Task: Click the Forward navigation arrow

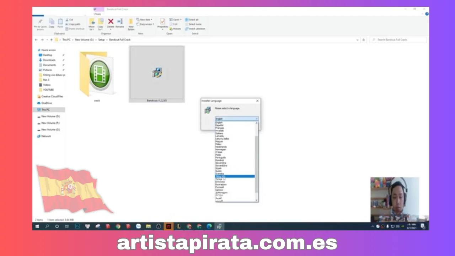Action: click(x=42, y=40)
